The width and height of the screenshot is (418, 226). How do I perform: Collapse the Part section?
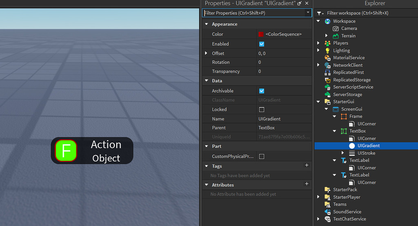pos(206,146)
